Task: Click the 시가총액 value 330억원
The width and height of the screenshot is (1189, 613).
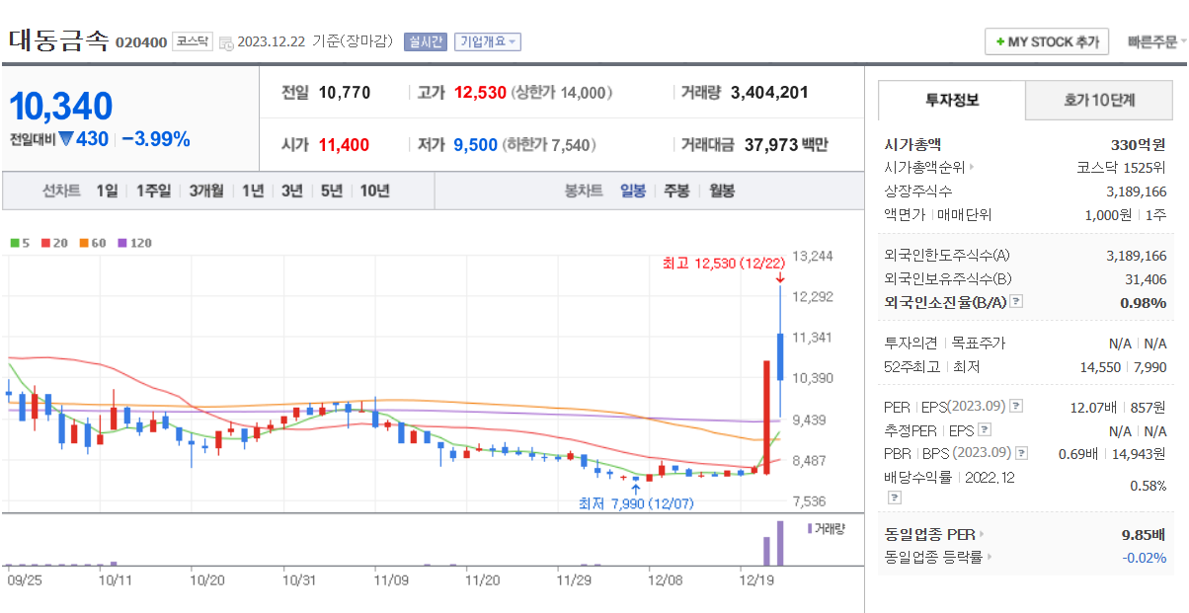Action: click(x=1139, y=144)
